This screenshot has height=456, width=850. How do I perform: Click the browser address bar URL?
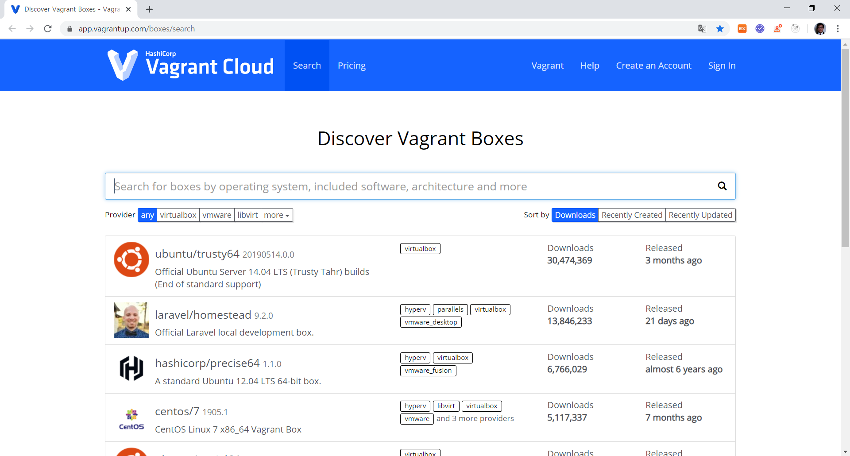(136, 29)
